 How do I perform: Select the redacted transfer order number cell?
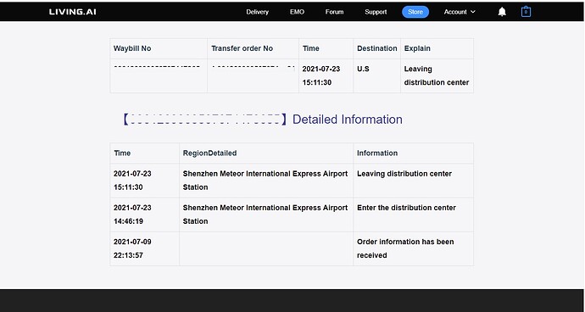[253, 75]
